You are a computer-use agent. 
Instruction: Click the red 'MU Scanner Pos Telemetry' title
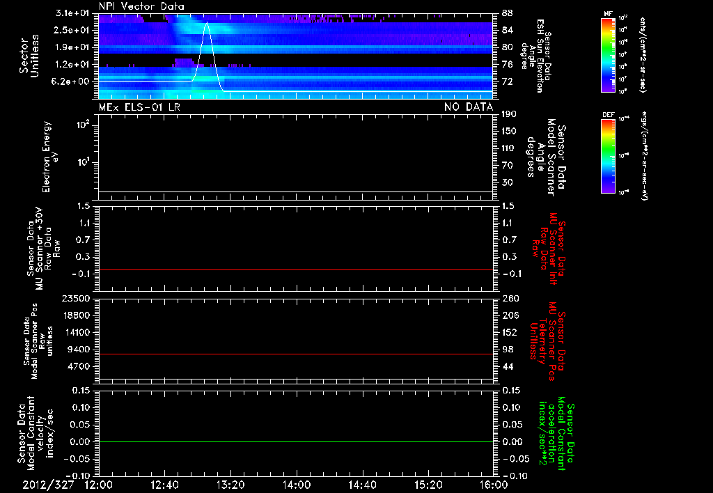[x=547, y=341]
